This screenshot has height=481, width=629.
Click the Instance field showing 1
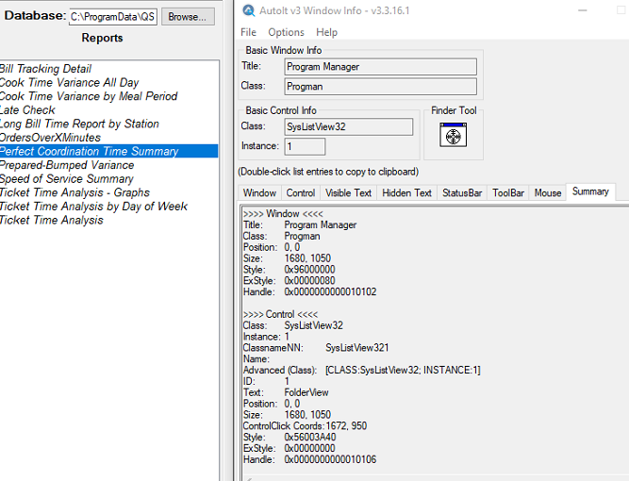(305, 146)
